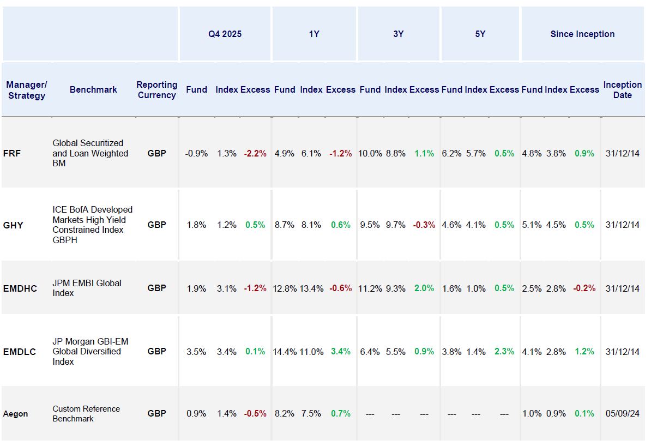Viewport: 651px width, 446px height.
Task: Select the Benchmark column header
Action: (93, 89)
